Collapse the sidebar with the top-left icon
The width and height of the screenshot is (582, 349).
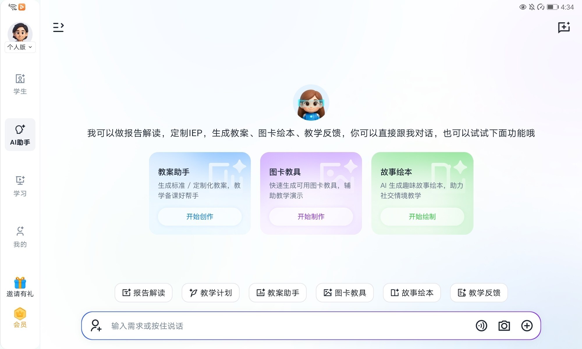(x=58, y=27)
